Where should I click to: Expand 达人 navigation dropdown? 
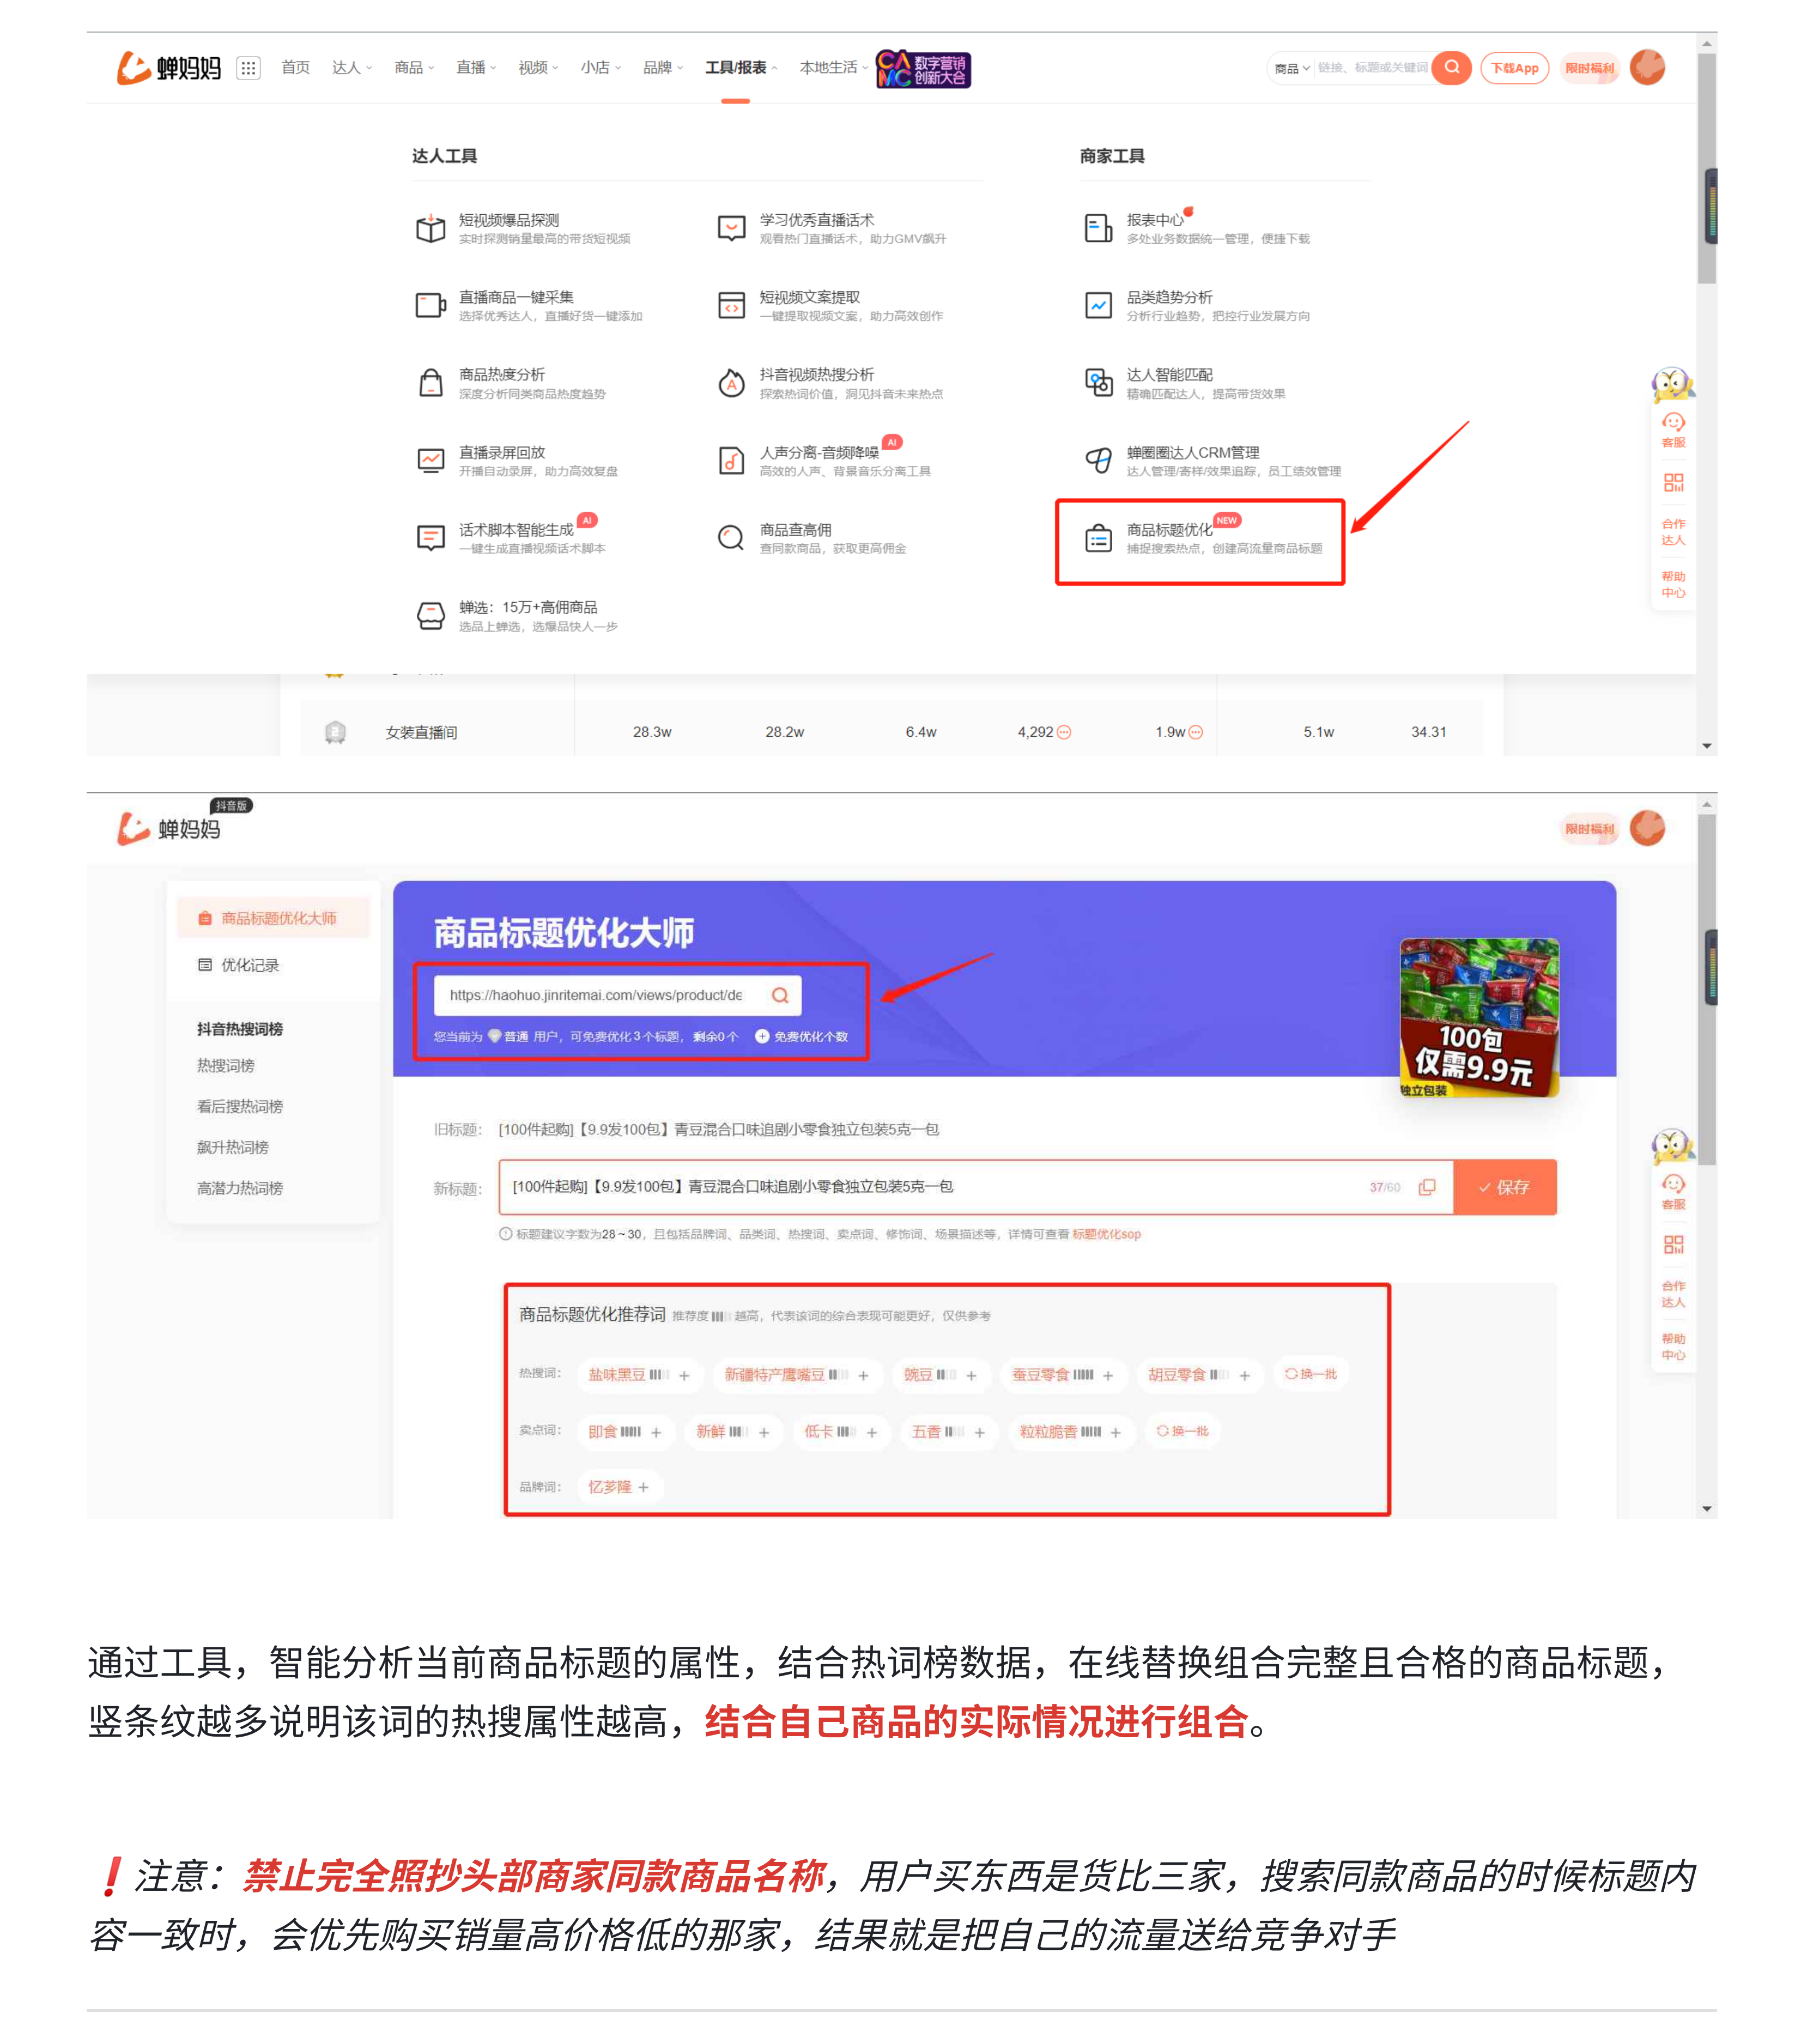pos(352,68)
